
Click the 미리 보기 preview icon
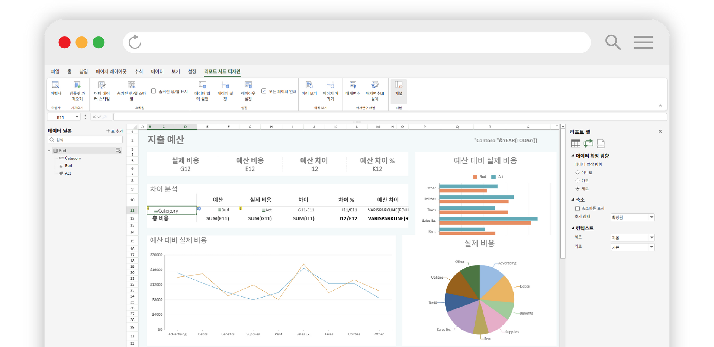[309, 88]
